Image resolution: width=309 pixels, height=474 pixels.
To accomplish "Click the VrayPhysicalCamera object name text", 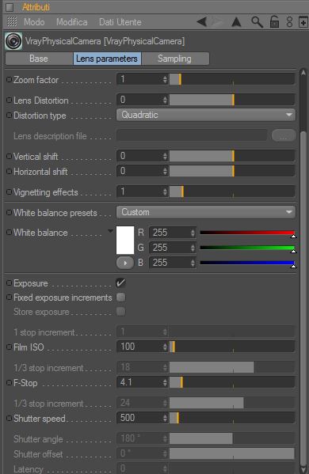I will tap(105, 41).
